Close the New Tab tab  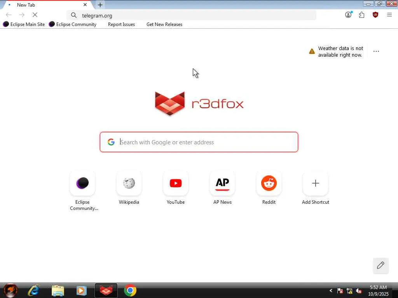tap(85, 5)
